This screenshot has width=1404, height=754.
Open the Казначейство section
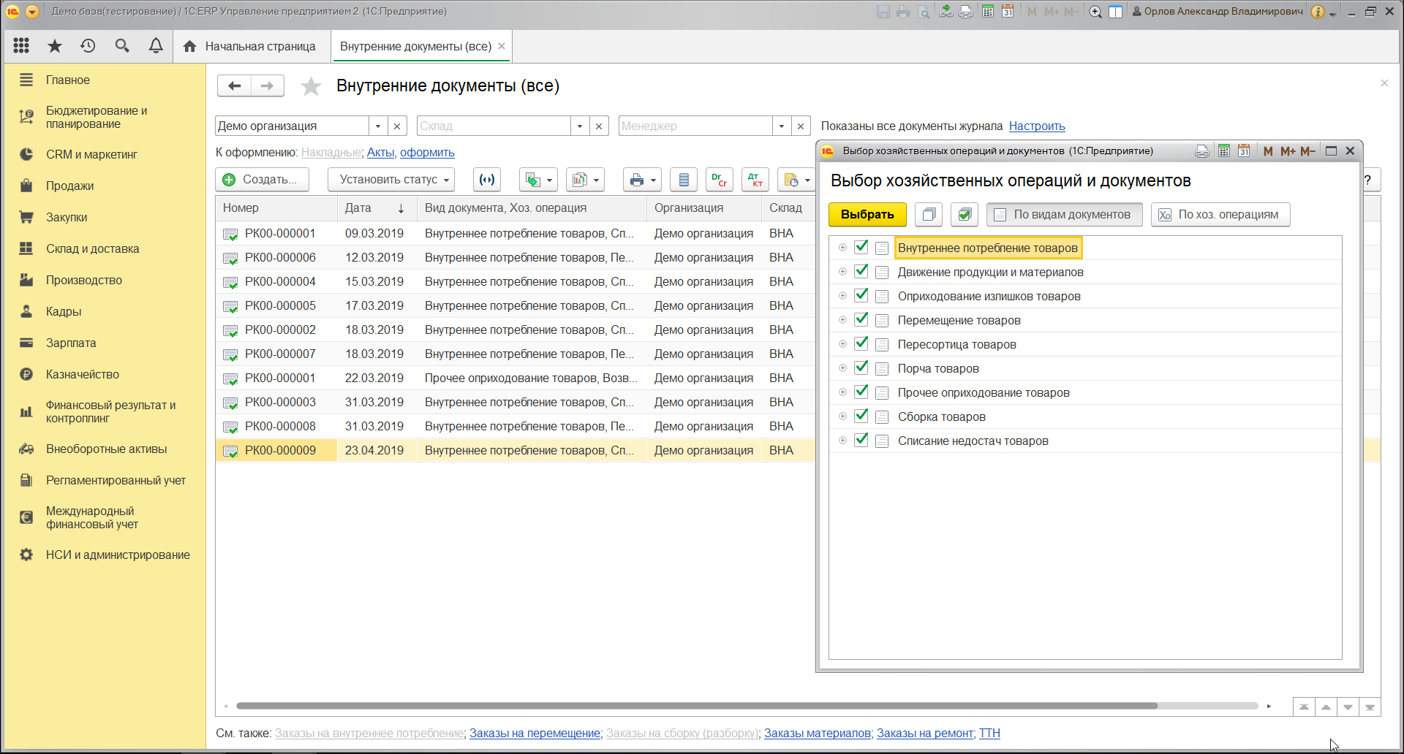82,374
